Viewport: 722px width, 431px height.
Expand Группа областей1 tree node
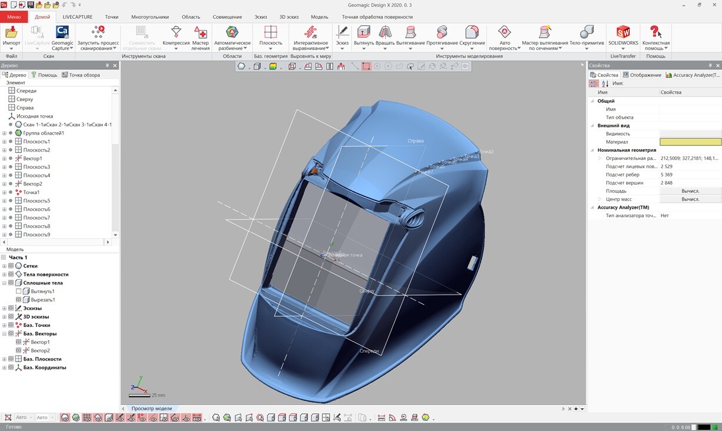coord(4,133)
